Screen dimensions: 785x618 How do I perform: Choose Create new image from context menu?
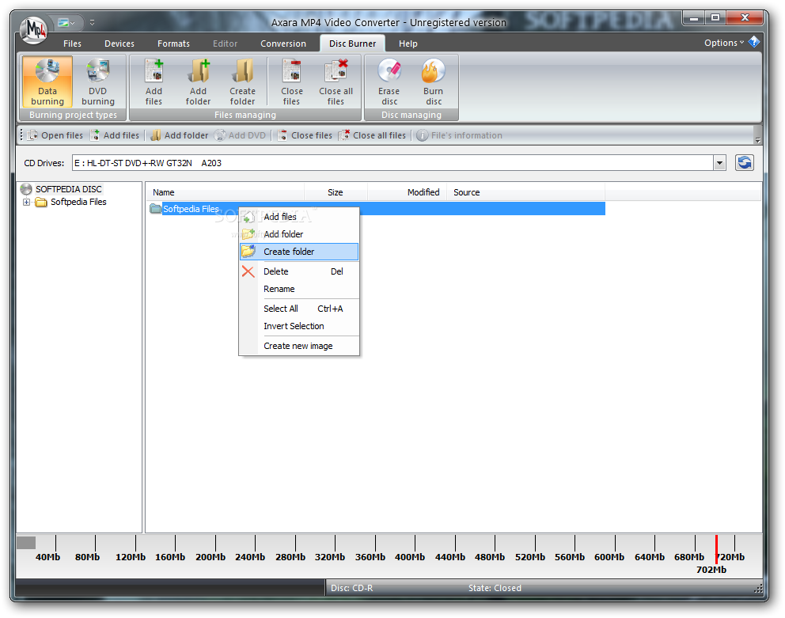tap(299, 346)
